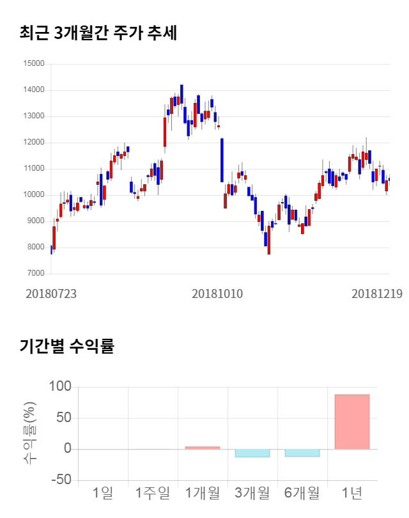Click the 11000 price axis label
The height and width of the screenshot is (518, 409).
coord(33,169)
